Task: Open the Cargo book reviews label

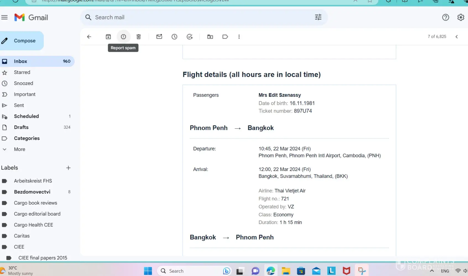Action: point(37,203)
